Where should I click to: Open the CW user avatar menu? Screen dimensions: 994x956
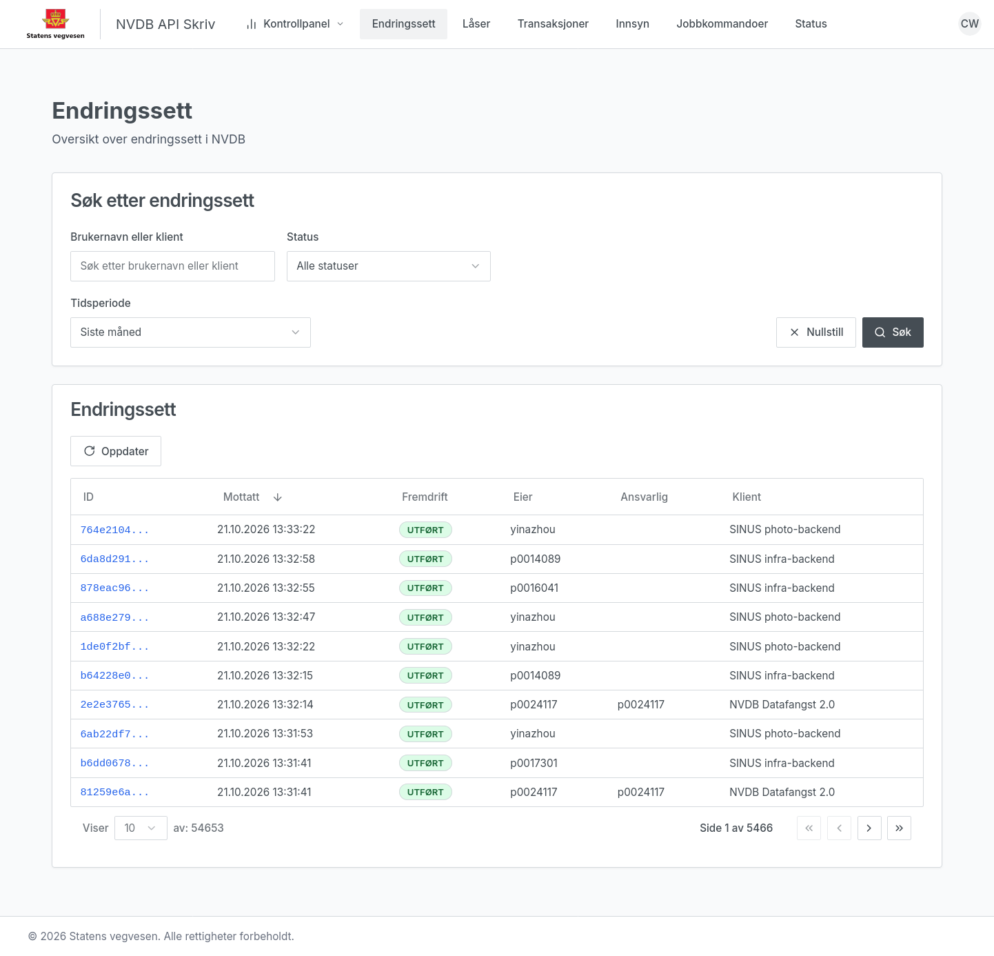coord(969,23)
